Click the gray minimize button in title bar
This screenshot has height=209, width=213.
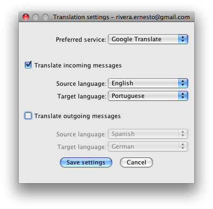(x=36, y=17)
